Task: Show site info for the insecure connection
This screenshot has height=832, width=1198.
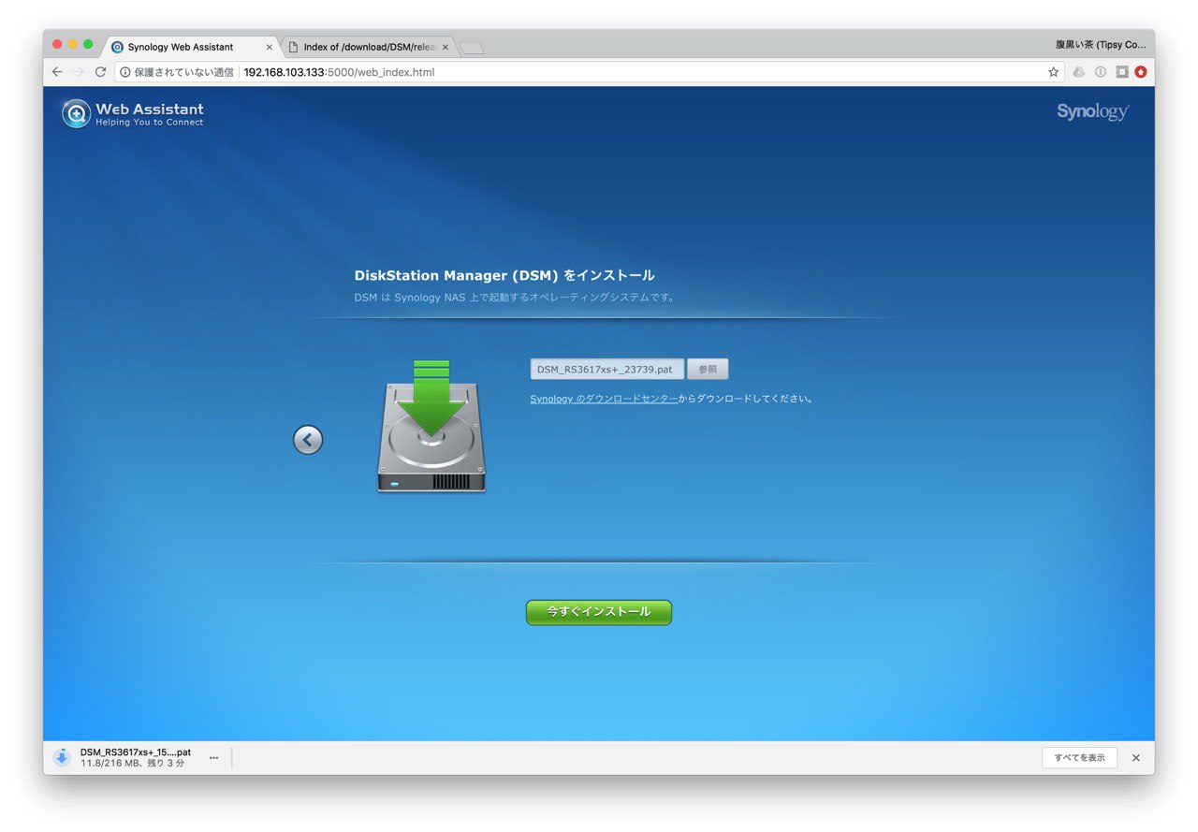Action: [x=125, y=72]
